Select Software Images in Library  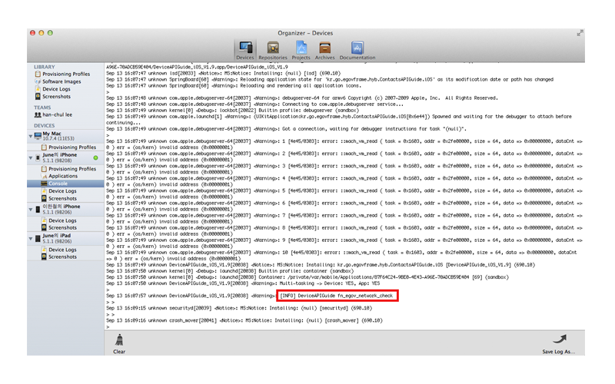pos(62,81)
